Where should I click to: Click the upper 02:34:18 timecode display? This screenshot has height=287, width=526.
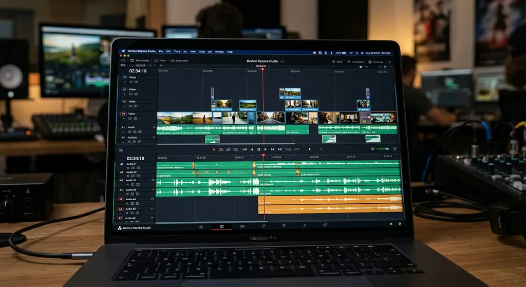(138, 71)
